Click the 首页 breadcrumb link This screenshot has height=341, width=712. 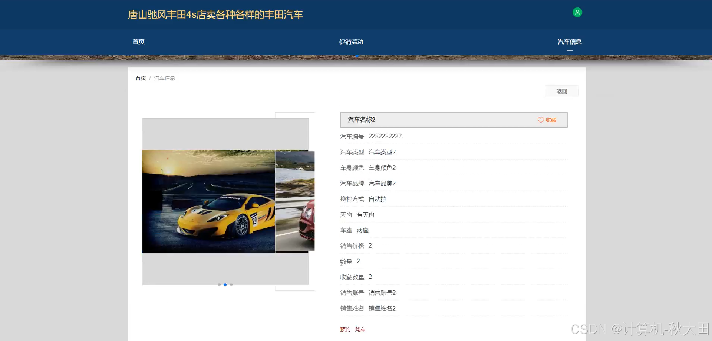pyautogui.click(x=140, y=78)
